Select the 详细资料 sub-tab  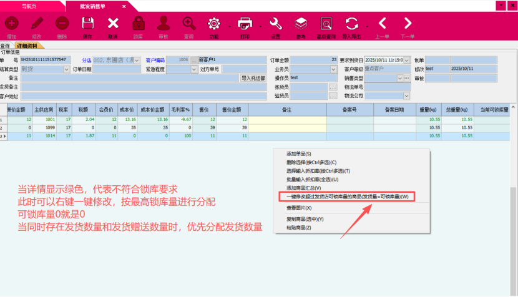[x=27, y=46]
